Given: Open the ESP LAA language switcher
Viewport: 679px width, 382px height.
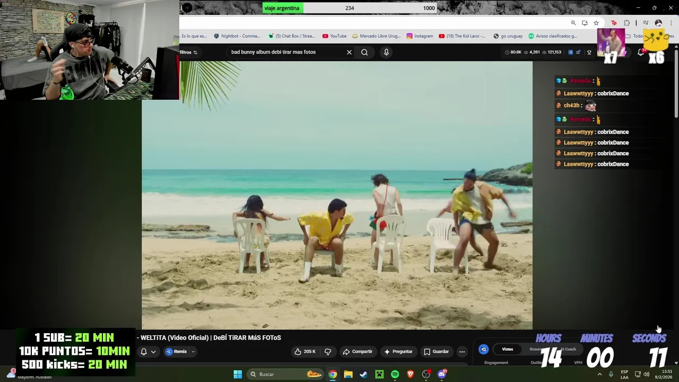Looking at the screenshot, I should click(x=624, y=374).
